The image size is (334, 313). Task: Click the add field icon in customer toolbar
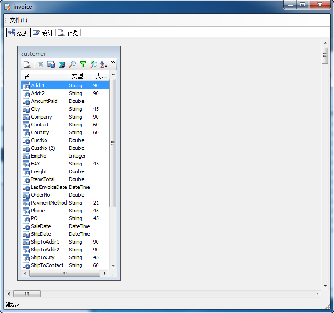point(51,64)
